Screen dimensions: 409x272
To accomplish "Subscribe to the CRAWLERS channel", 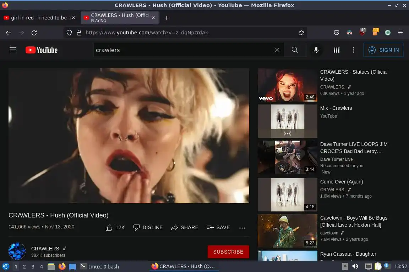I will [x=228, y=252].
